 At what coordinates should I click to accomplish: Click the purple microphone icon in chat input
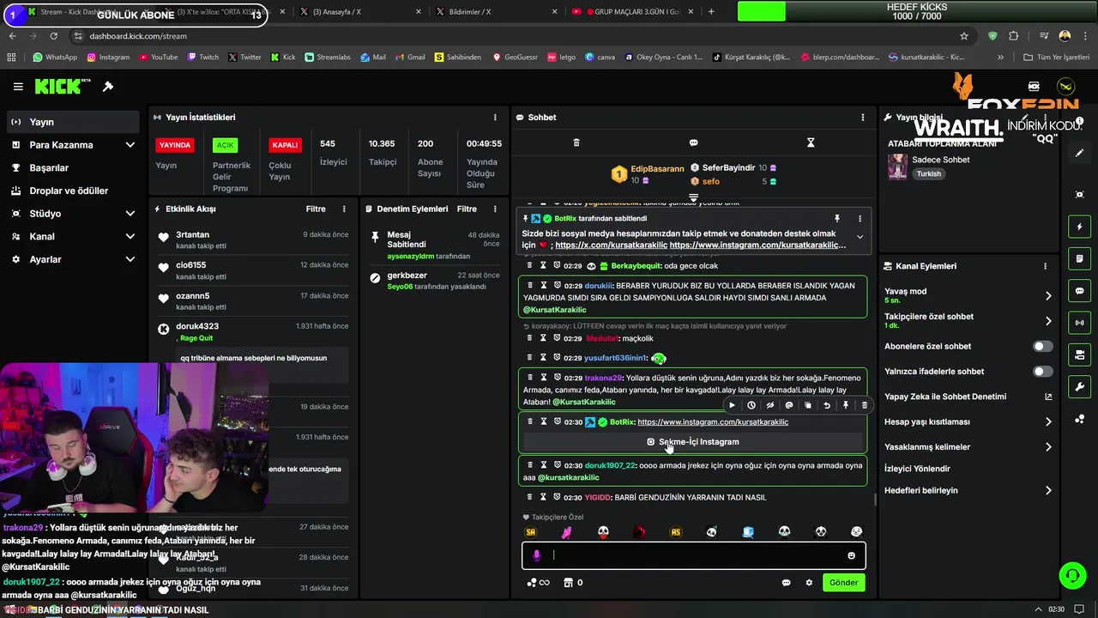(537, 555)
